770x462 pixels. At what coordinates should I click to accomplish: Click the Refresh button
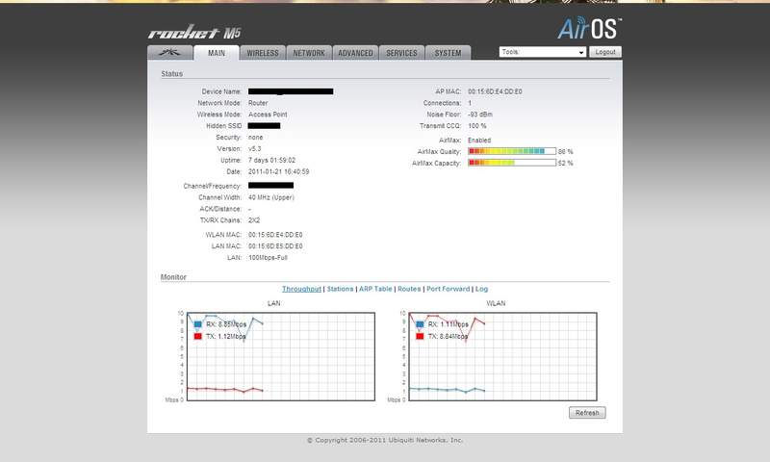tap(587, 413)
